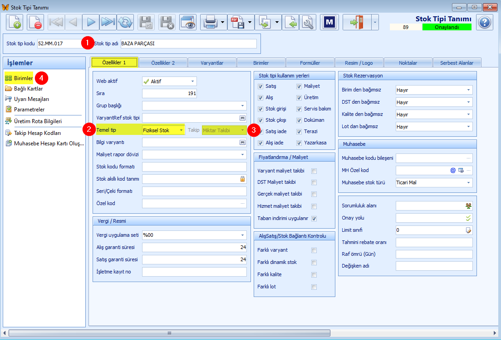Open the help question mark
The width and height of the screenshot is (501, 340).
pyautogui.click(x=484, y=22)
